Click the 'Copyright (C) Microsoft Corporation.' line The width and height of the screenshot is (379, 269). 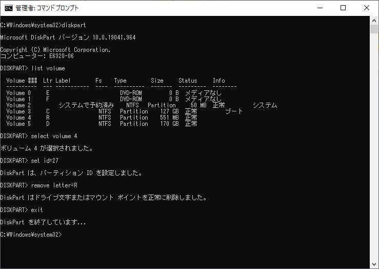(x=55, y=50)
